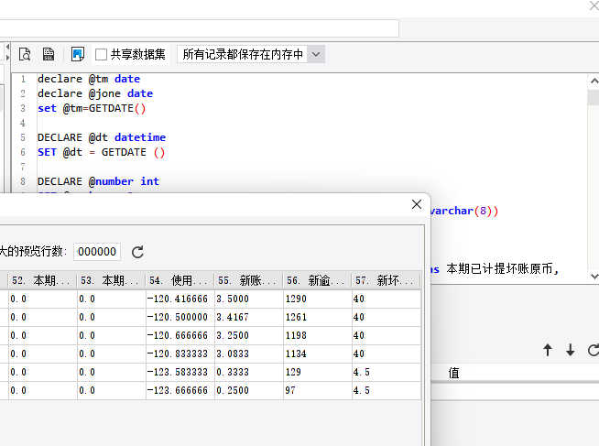This screenshot has height=446, width=599.
Task: Click line 3 set @tm=GETDATE() in editor
Action: (x=92, y=108)
